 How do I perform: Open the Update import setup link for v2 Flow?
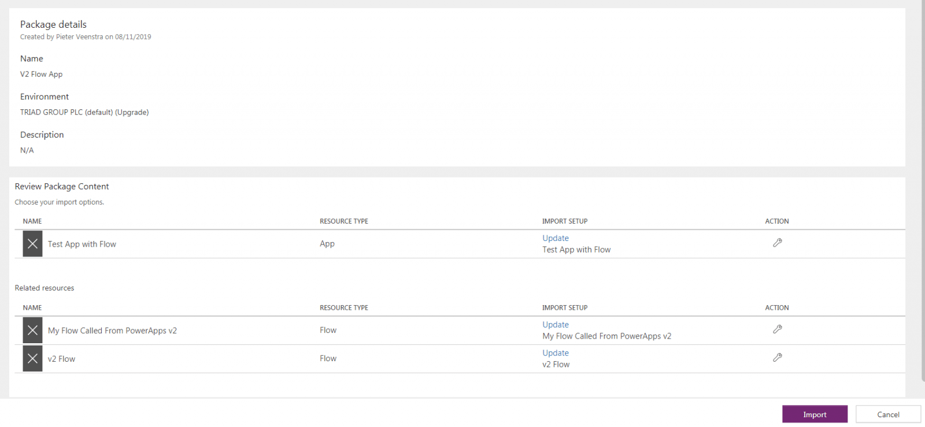click(556, 353)
